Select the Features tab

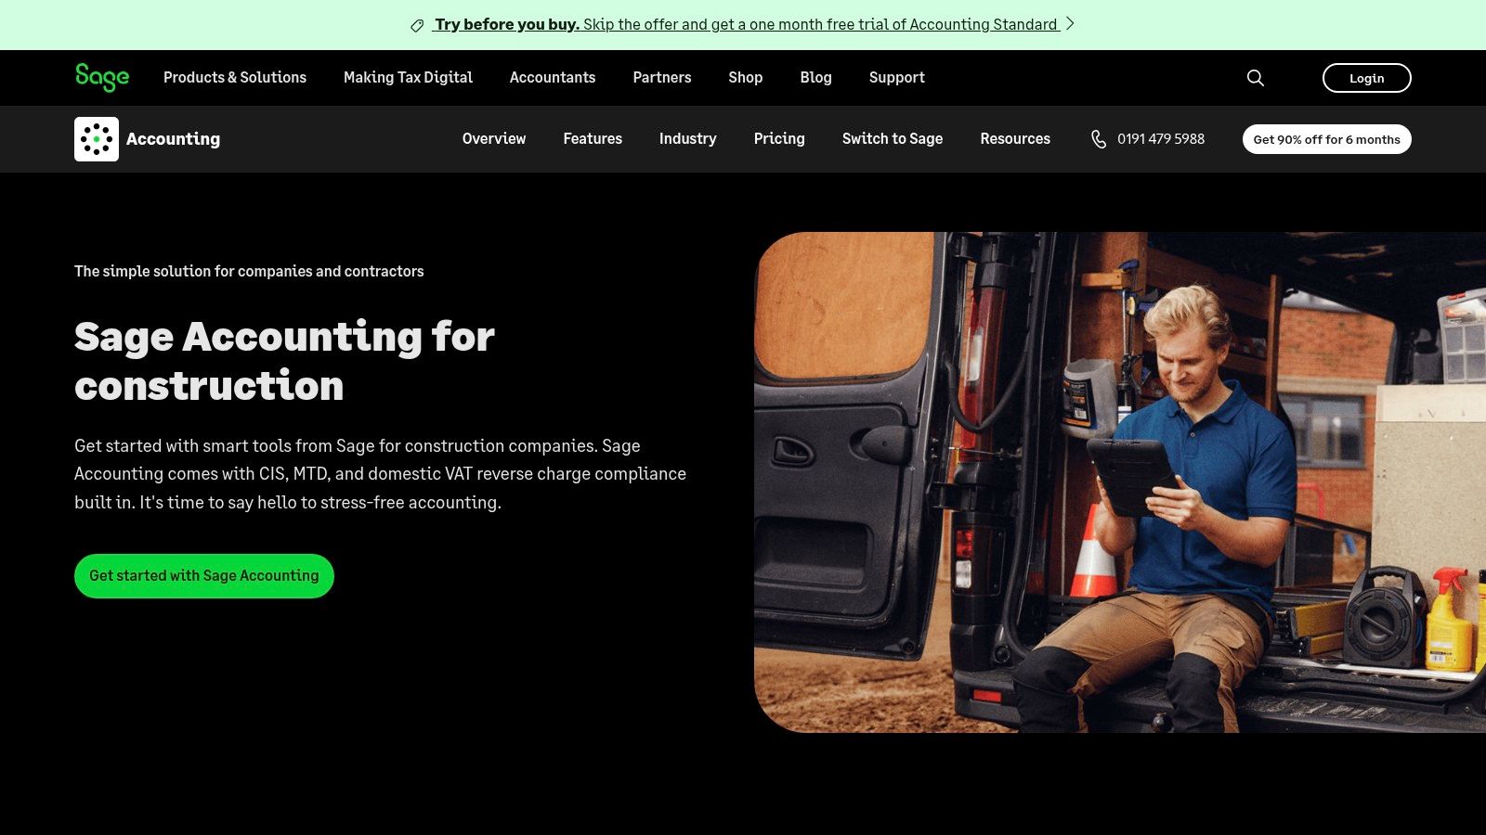click(x=593, y=138)
